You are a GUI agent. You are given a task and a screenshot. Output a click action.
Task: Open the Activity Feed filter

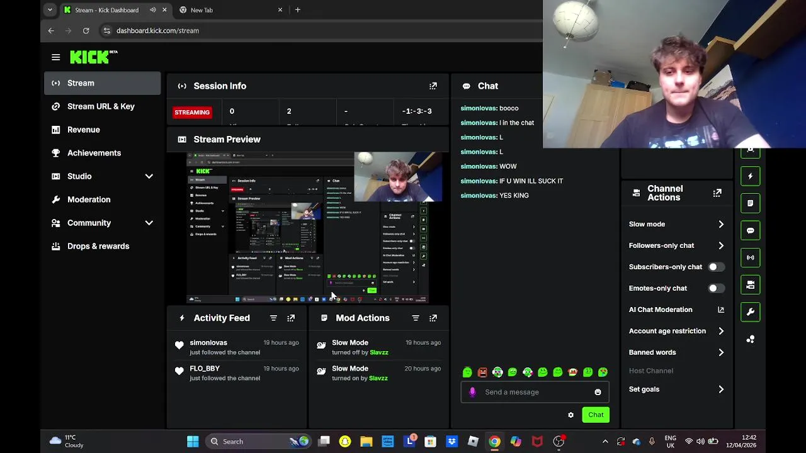point(273,318)
